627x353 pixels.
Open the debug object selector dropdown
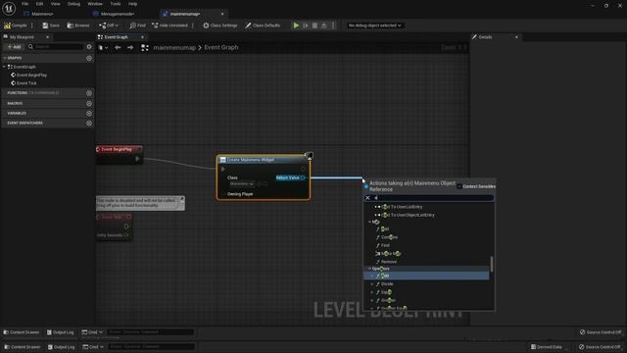pyautogui.click(x=374, y=25)
